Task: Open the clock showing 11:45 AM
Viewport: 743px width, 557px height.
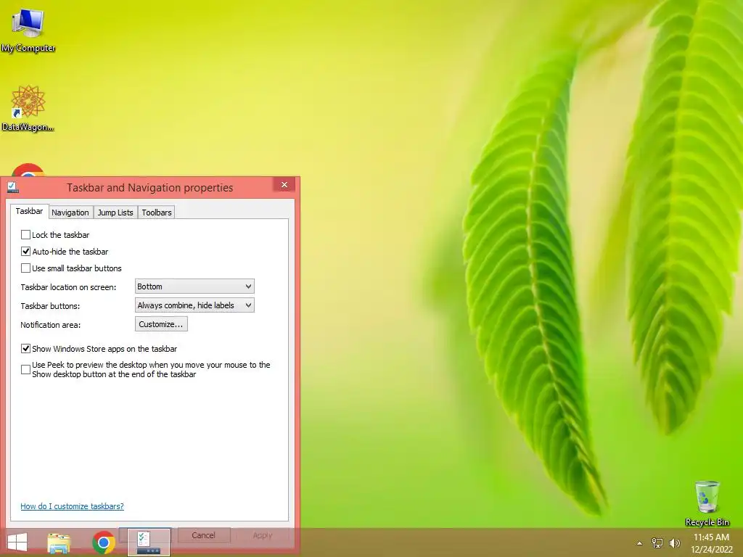Action: pyautogui.click(x=711, y=542)
